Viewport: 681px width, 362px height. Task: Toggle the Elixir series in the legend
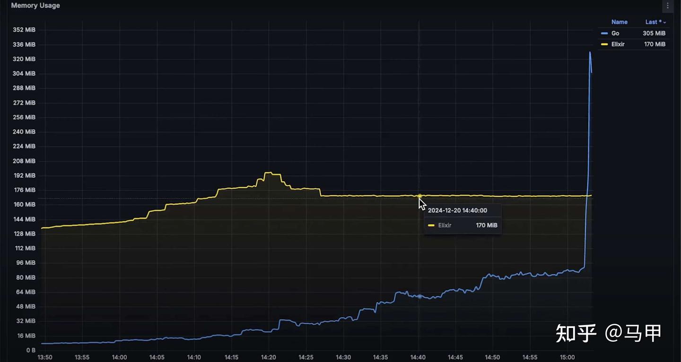618,44
